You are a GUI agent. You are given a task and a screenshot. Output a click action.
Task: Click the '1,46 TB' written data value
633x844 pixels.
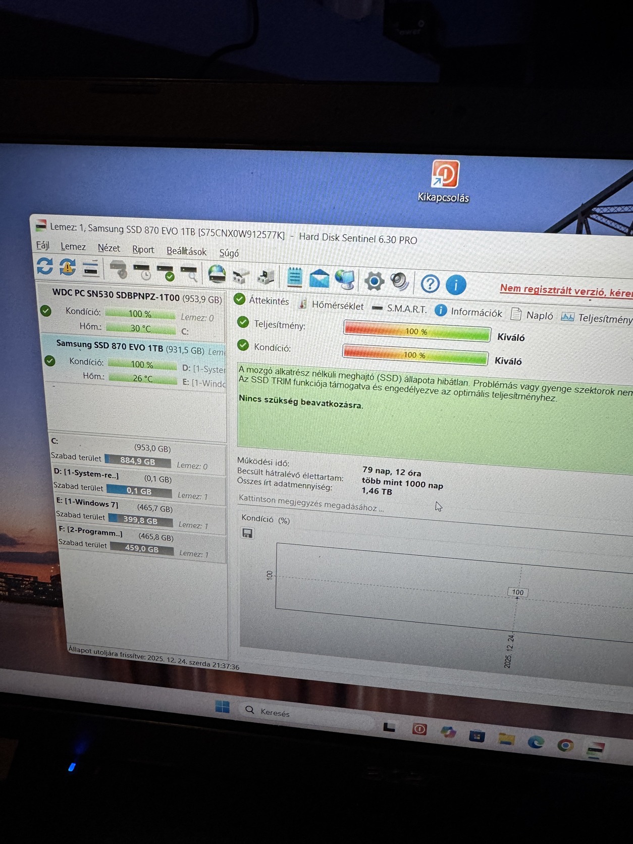pyautogui.click(x=377, y=491)
